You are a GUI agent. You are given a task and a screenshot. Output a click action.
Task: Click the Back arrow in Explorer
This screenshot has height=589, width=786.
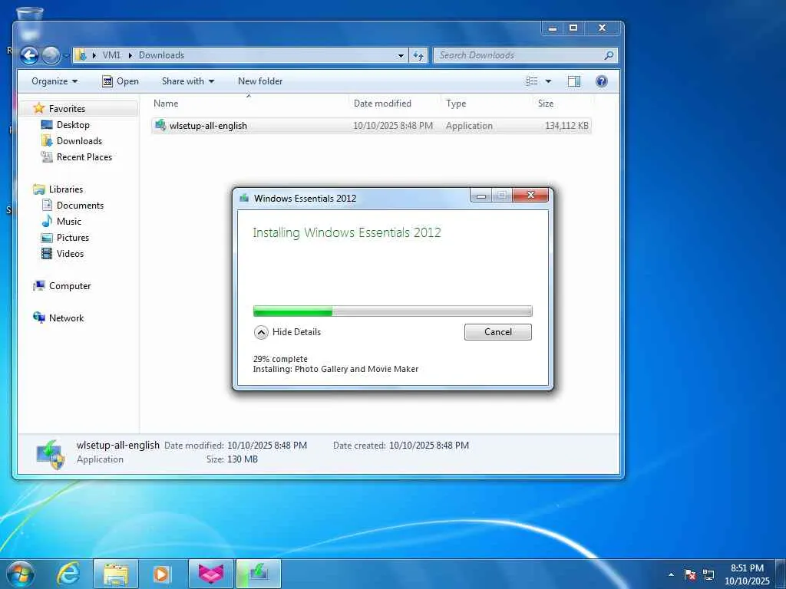[x=29, y=55]
